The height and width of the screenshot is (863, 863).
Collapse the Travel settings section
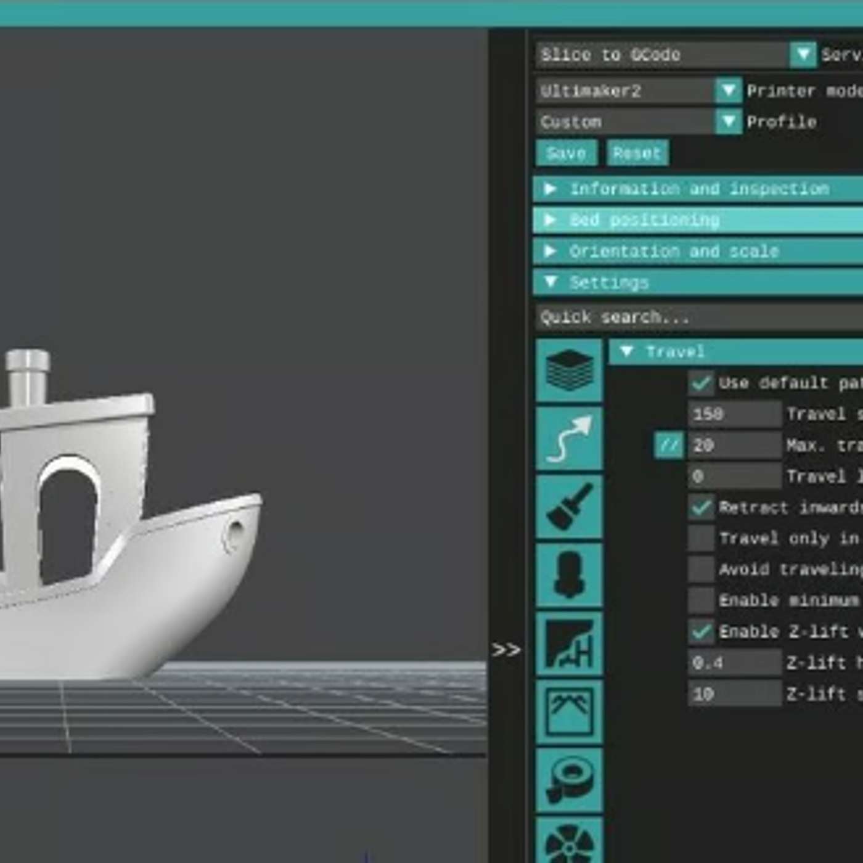(x=629, y=351)
